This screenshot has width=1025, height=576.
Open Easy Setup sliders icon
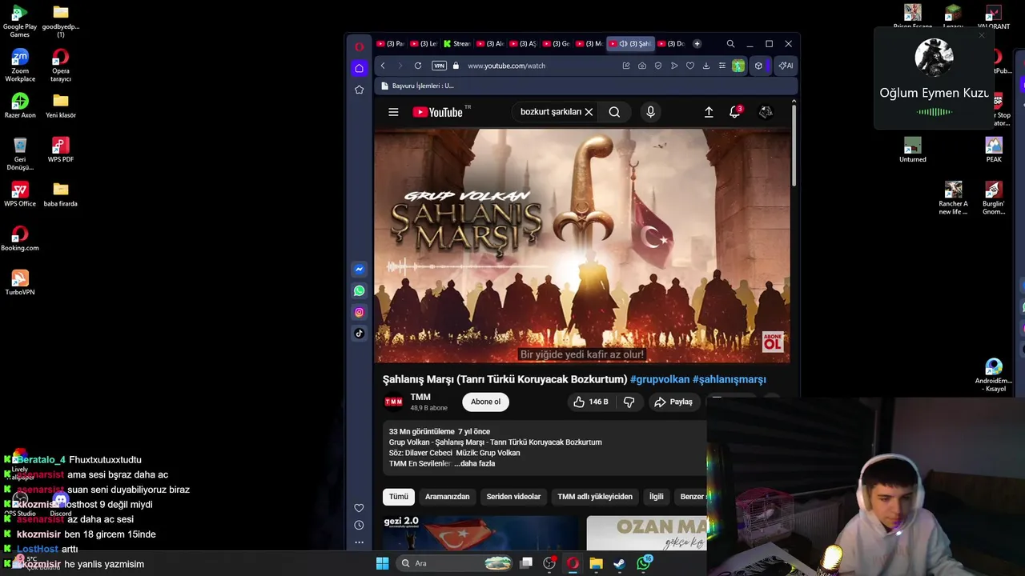[722, 66]
